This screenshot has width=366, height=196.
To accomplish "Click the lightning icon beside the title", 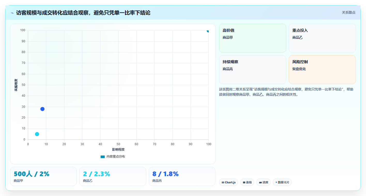I will (12, 13).
